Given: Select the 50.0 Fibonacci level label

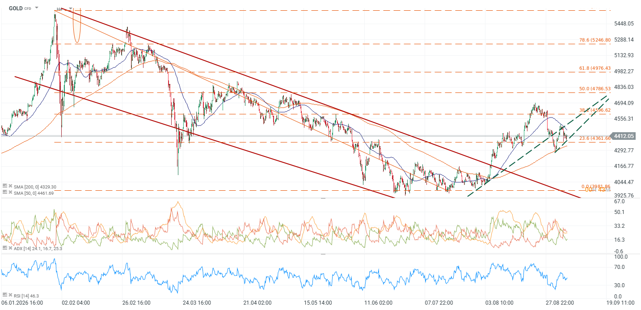Looking at the screenshot, I should 595,89.
